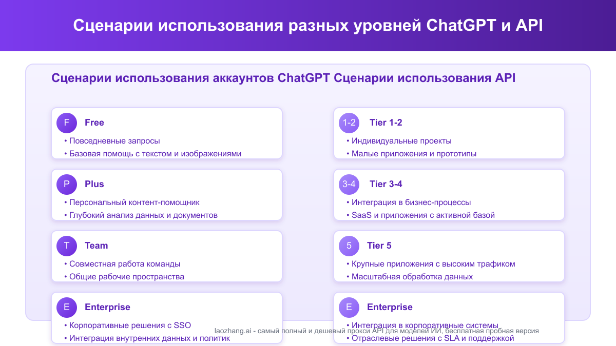Click the Tier 3-4 badge icon
This screenshot has width=616, height=346.
click(349, 185)
